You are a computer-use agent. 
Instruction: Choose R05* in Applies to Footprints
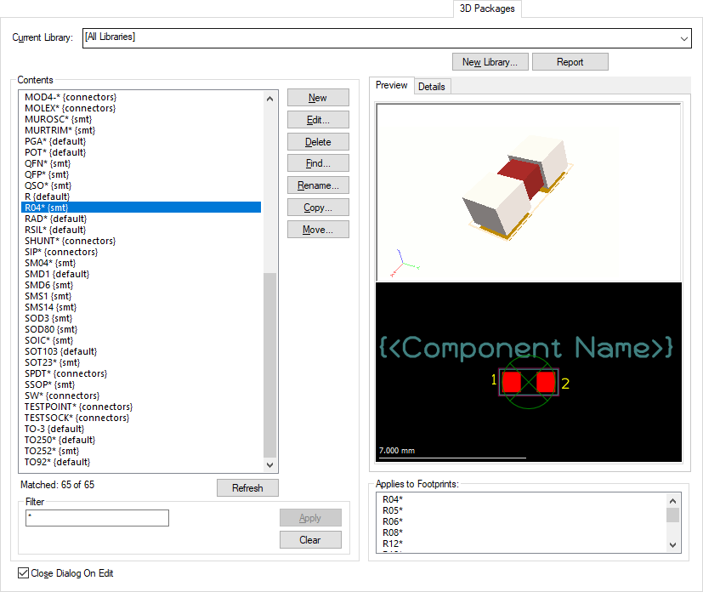point(393,510)
